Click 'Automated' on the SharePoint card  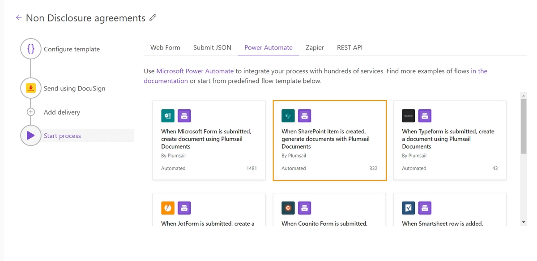pos(294,168)
